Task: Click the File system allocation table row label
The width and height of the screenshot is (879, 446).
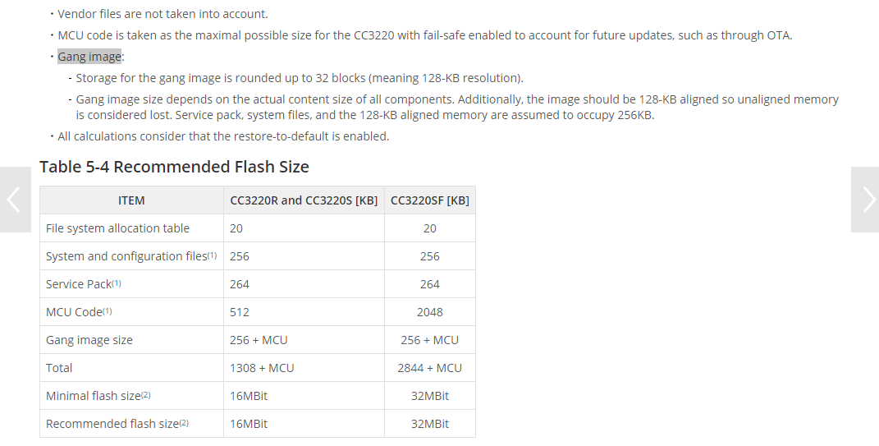Action: [117, 228]
